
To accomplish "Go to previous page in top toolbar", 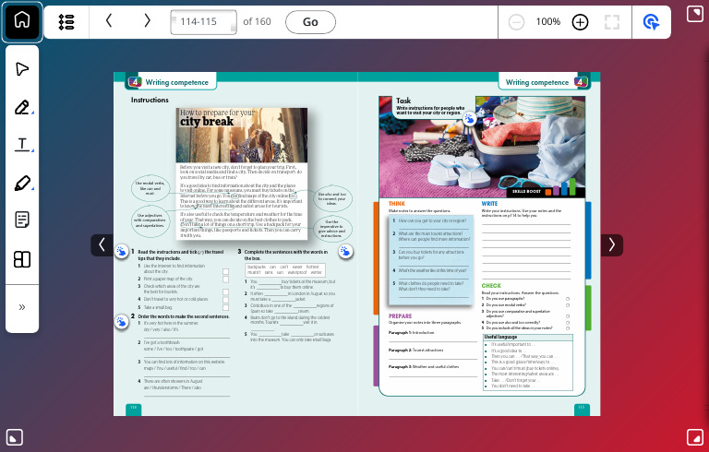I will [x=109, y=21].
